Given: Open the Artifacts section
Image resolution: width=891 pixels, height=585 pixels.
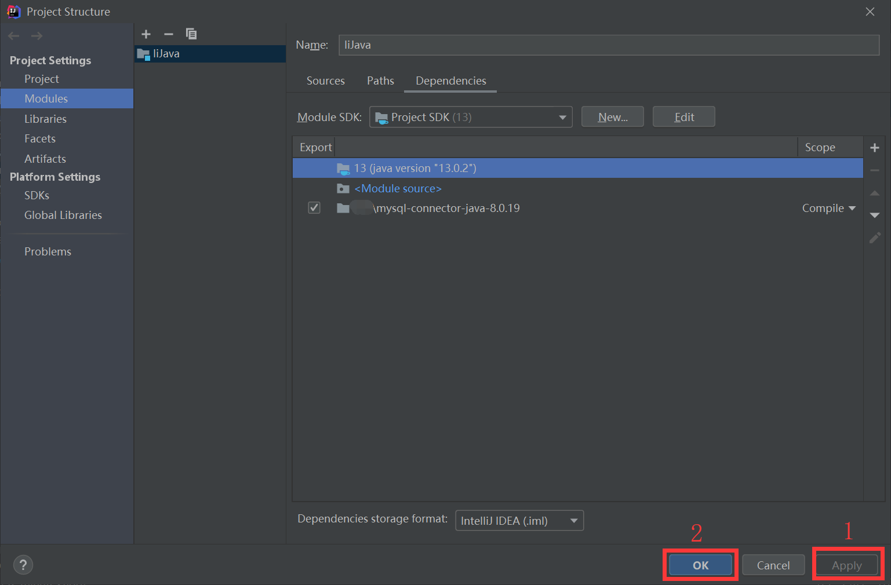Looking at the screenshot, I should point(45,159).
